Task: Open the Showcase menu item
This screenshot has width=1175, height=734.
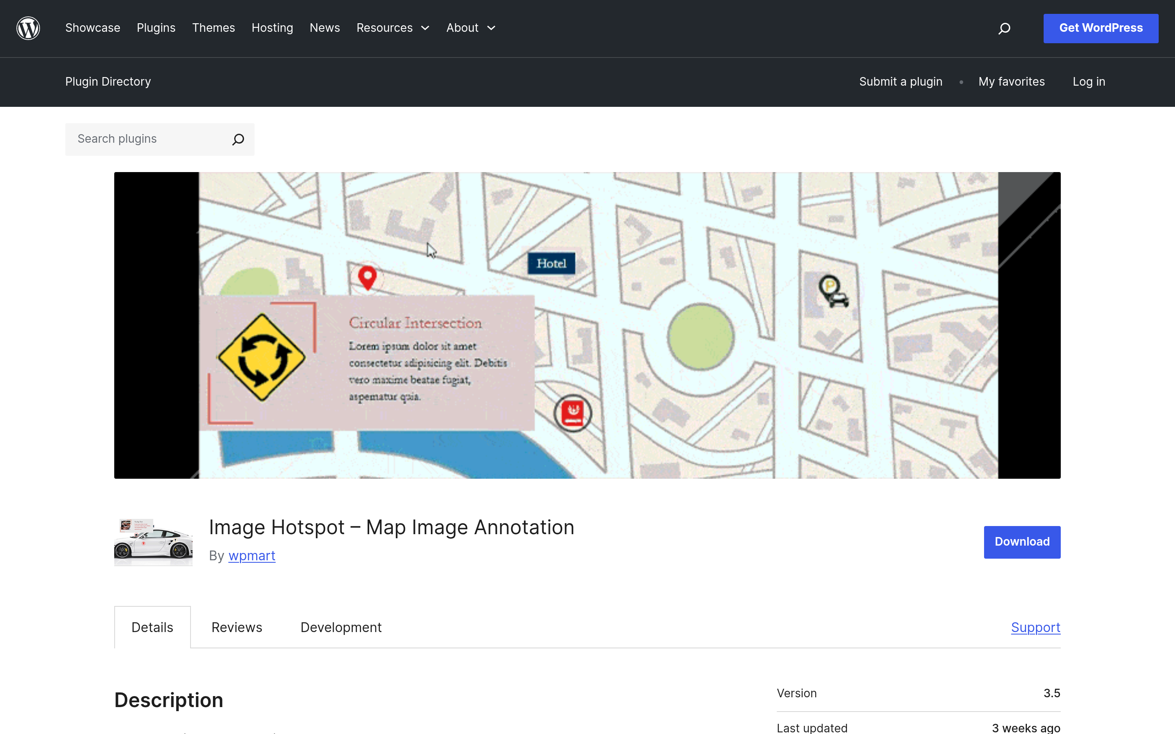Action: tap(93, 28)
